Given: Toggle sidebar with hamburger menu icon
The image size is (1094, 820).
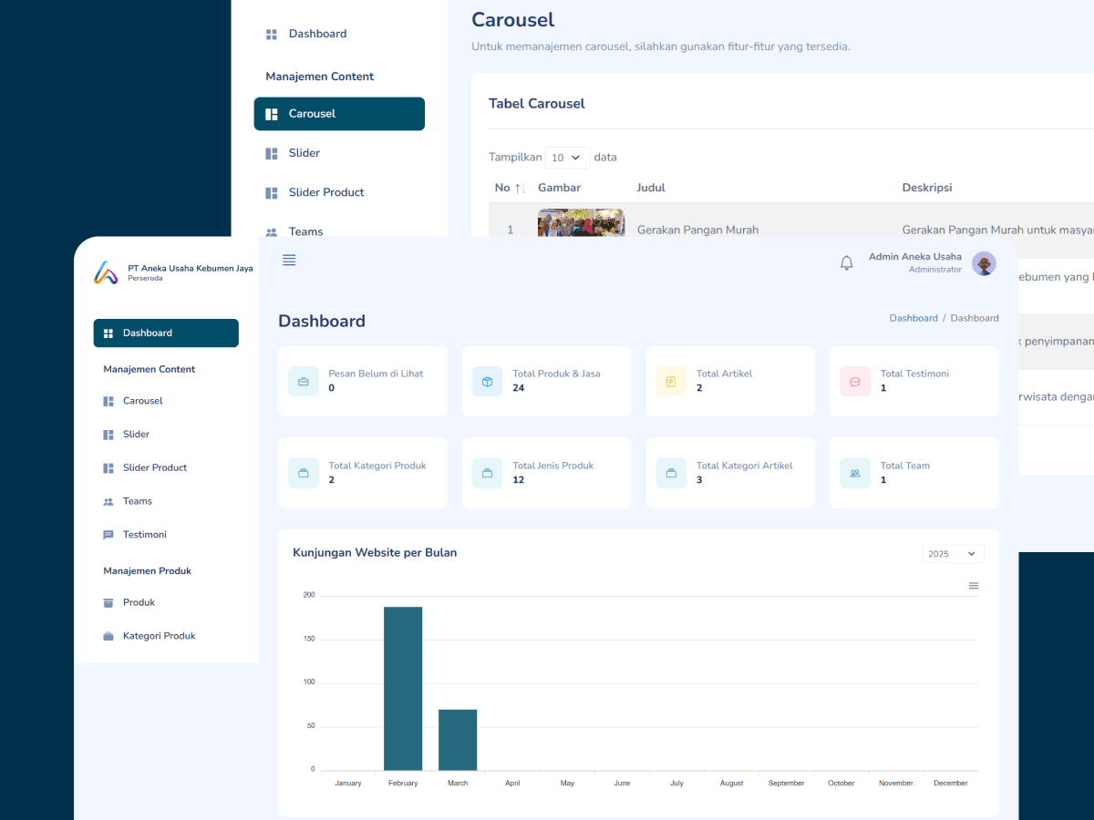Looking at the screenshot, I should pos(289,261).
